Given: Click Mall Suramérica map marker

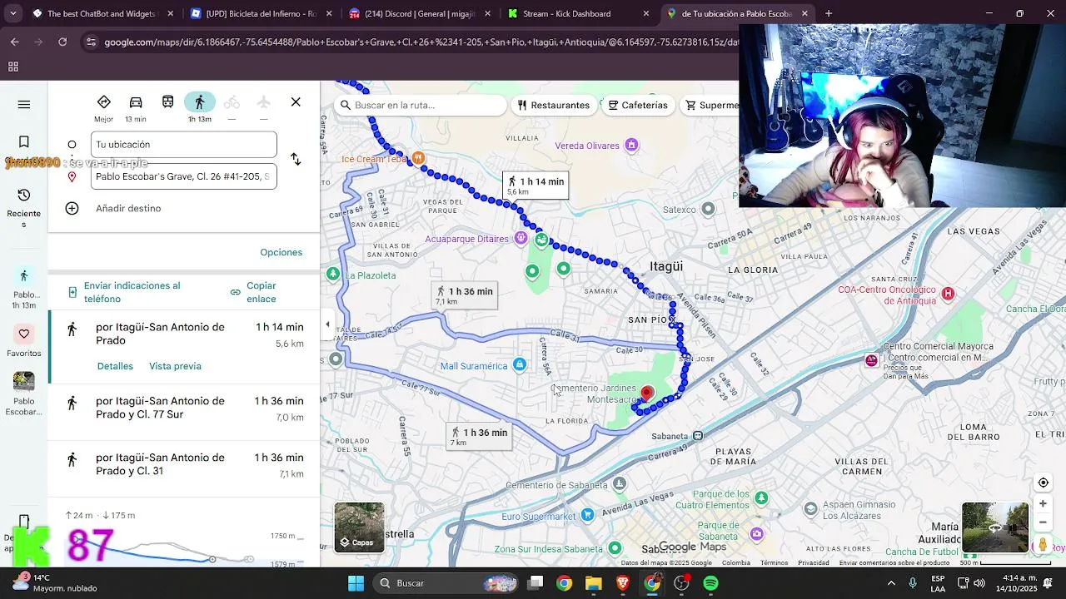Looking at the screenshot, I should click(520, 364).
